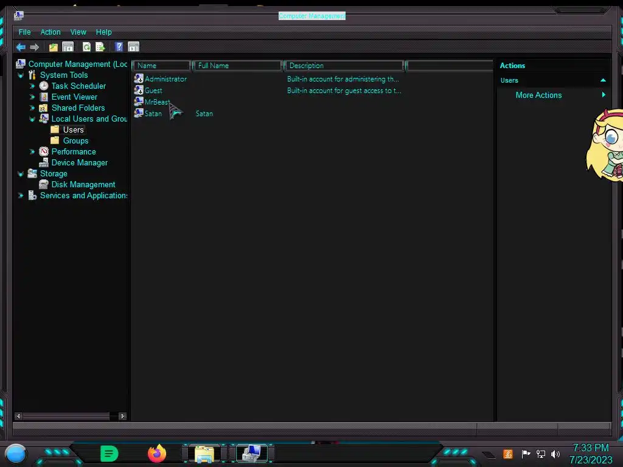Image resolution: width=623 pixels, height=467 pixels.
Task: Sort by the Name column header
Action: point(162,66)
